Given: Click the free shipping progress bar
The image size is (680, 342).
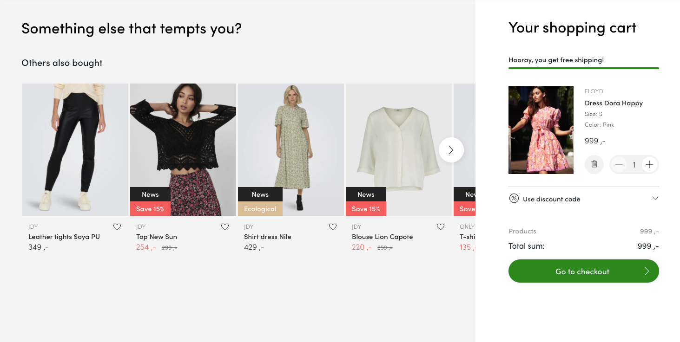Looking at the screenshot, I should (x=584, y=68).
